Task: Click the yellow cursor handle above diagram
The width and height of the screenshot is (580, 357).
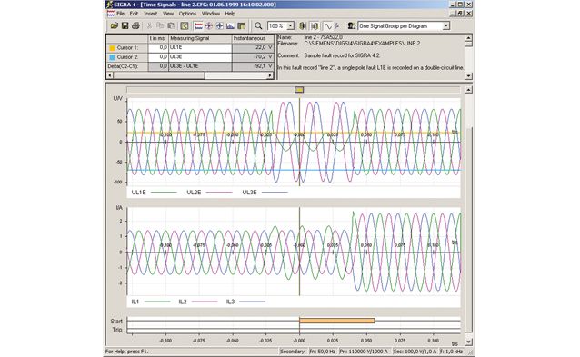Action: tap(299, 90)
